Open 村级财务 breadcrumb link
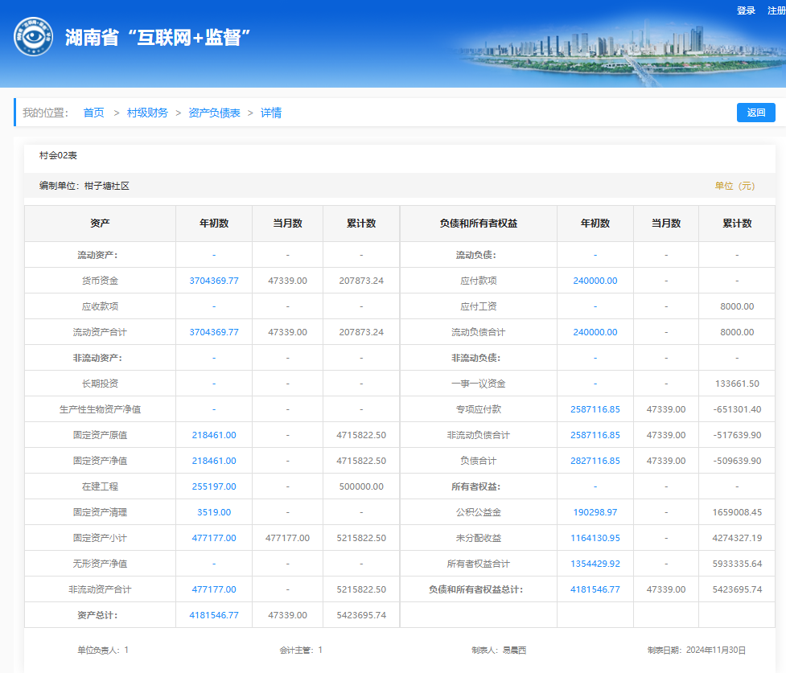 click(147, 113)
